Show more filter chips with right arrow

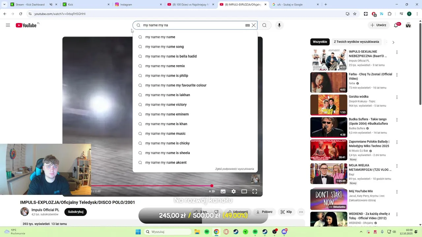point(393,42)
